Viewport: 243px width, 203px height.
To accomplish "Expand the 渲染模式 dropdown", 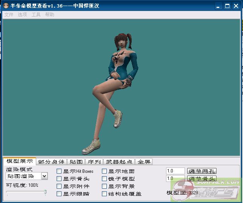I will 44,176.
